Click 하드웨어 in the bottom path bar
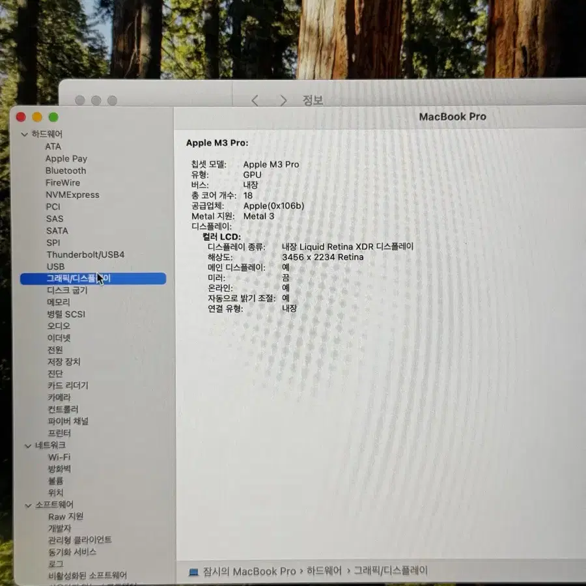586x586 pixels. (324, 571)
